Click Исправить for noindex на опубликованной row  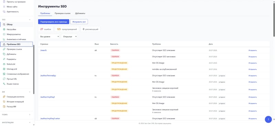pyautogui.click(x=253, y=70)
